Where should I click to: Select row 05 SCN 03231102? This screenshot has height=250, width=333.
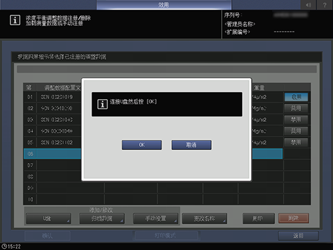coord(153,142)
